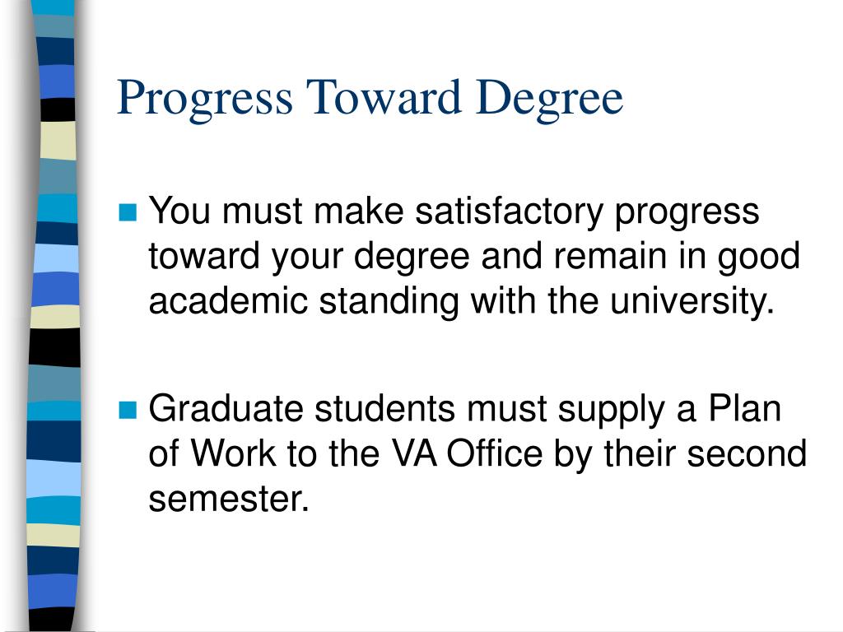Viewport: 843px width, 632px height.
Task: Click the word "Progress" in the title
Action: pos(205,99)
